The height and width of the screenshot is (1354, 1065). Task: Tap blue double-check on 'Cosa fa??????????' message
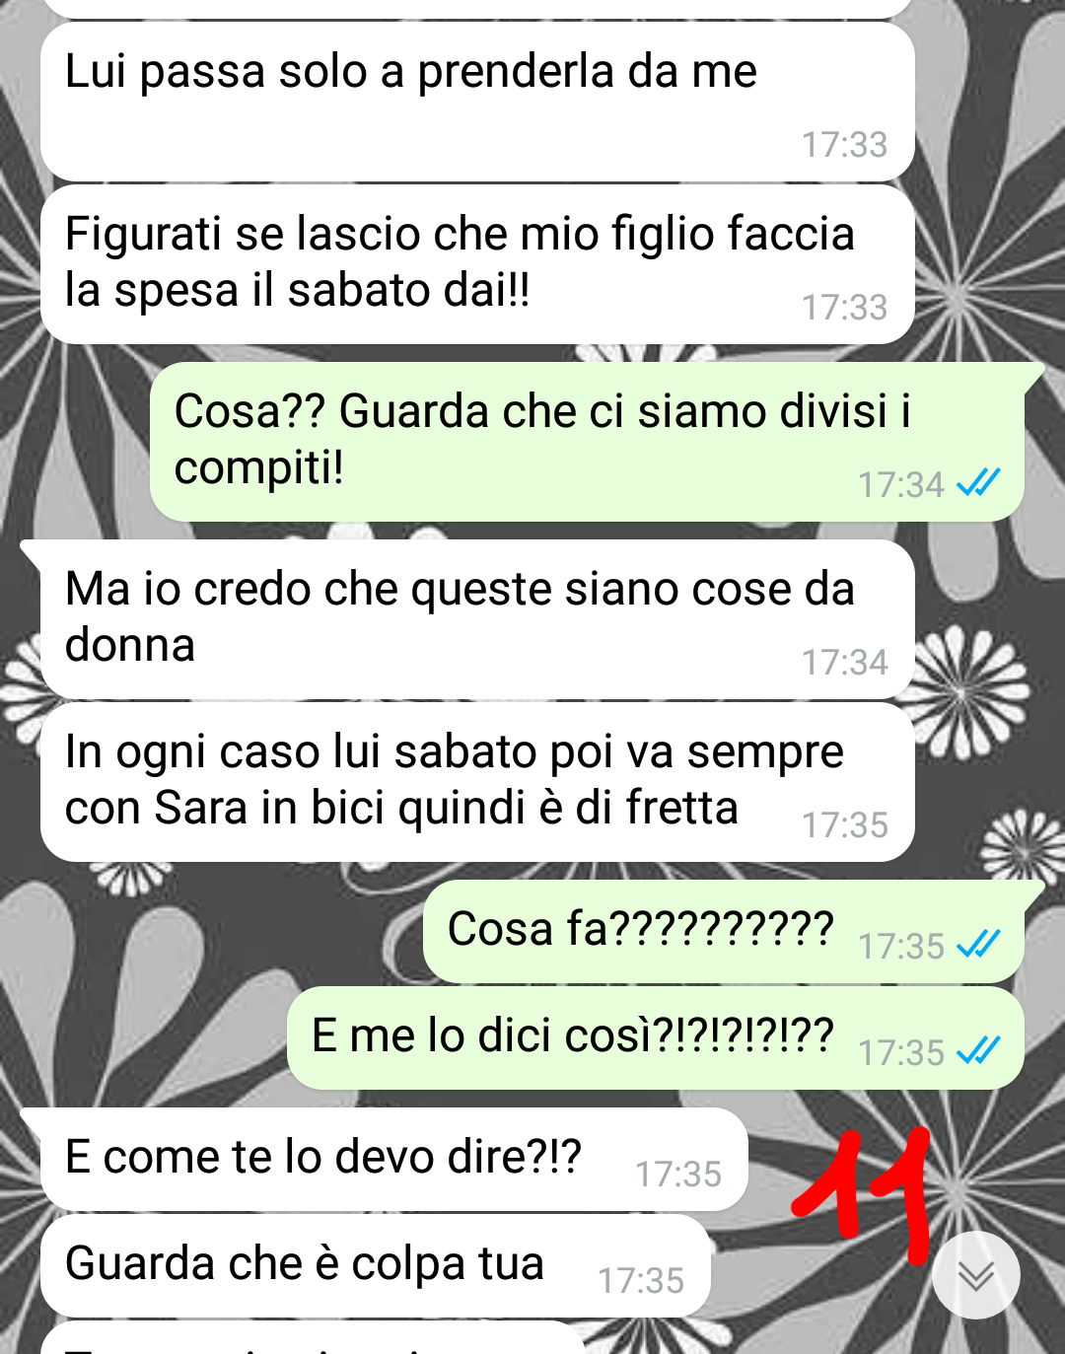[x=978, y=945]
